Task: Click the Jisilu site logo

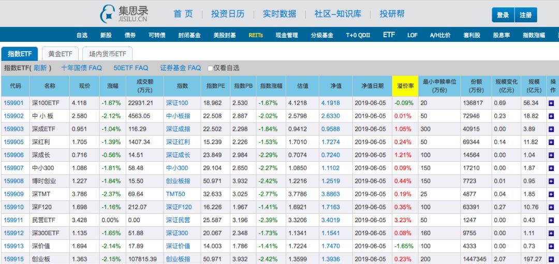Action: pos(124,14)
